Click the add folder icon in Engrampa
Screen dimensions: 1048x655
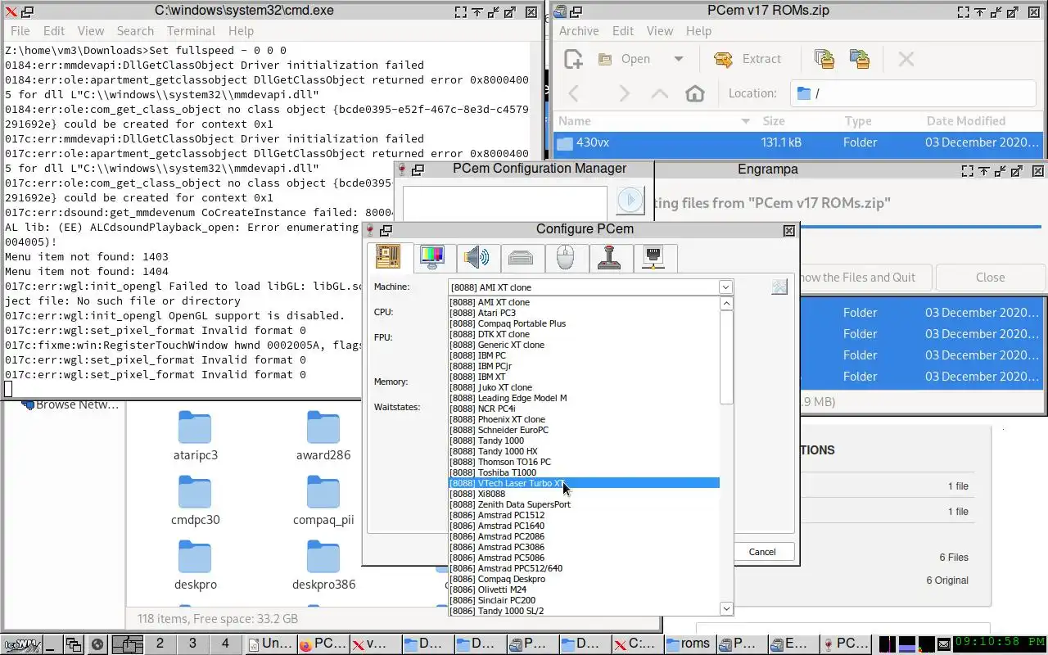[x=860, y=59]
